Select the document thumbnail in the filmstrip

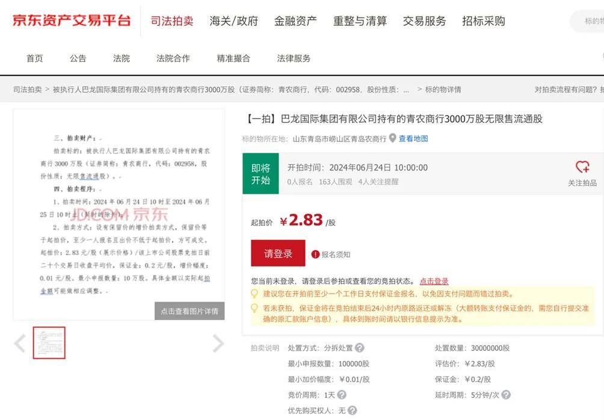[x=49, y=343]
